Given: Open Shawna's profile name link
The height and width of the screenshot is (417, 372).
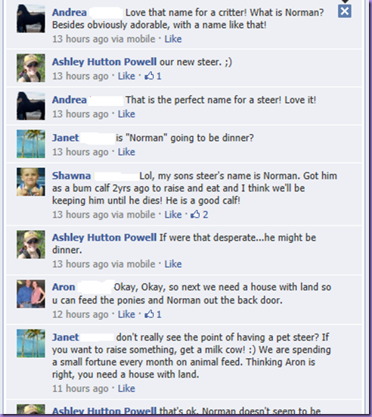Looking at the screenshot, I should (x=72, y=176).
